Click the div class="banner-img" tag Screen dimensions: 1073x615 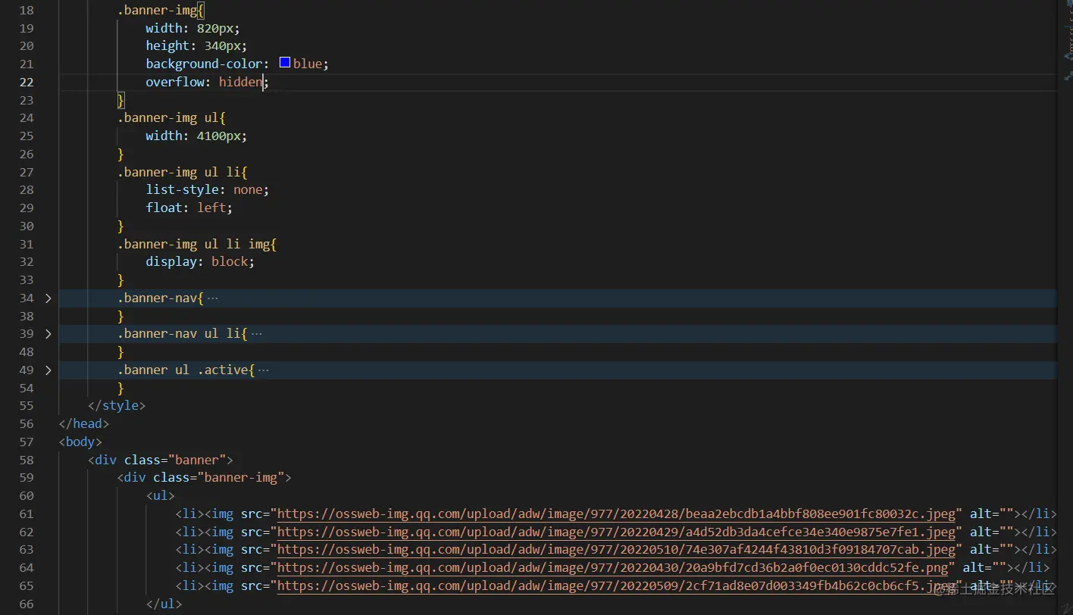[x=205, y=478]
